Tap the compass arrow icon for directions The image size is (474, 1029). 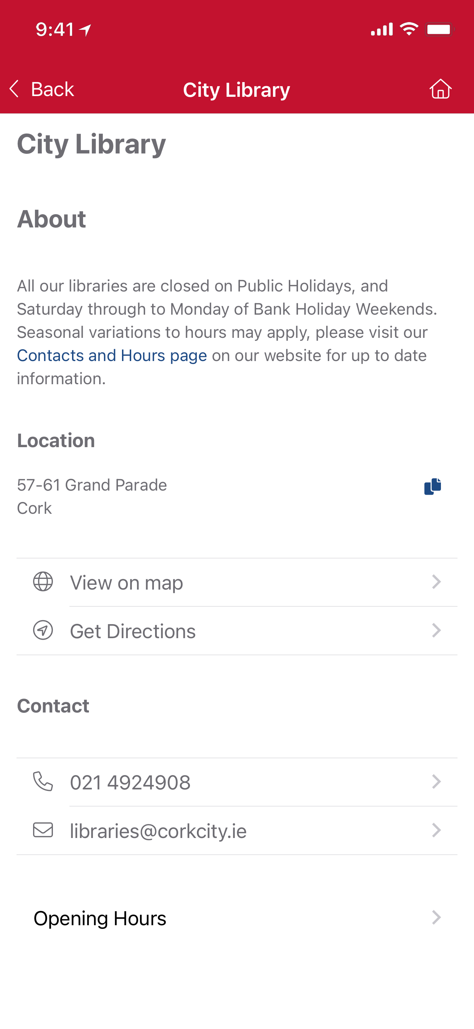pos(43,630)
